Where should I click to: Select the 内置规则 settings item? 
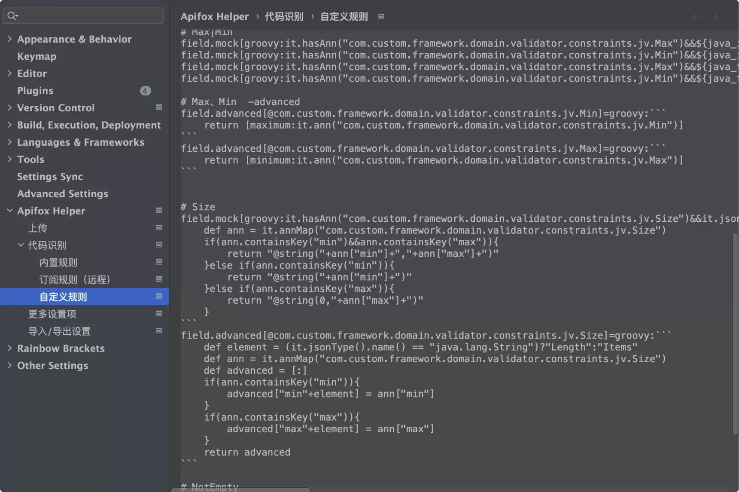[58, 263]
